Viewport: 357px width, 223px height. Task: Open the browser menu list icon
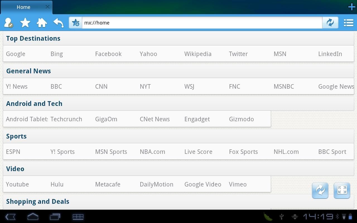[x=348, y=23]
